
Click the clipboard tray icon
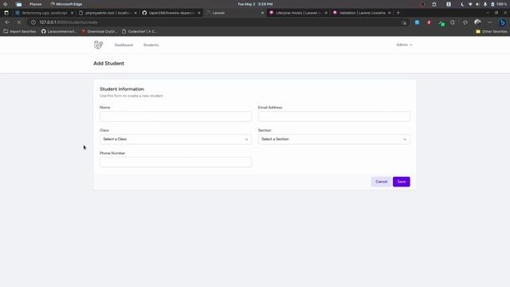[434, 4]
